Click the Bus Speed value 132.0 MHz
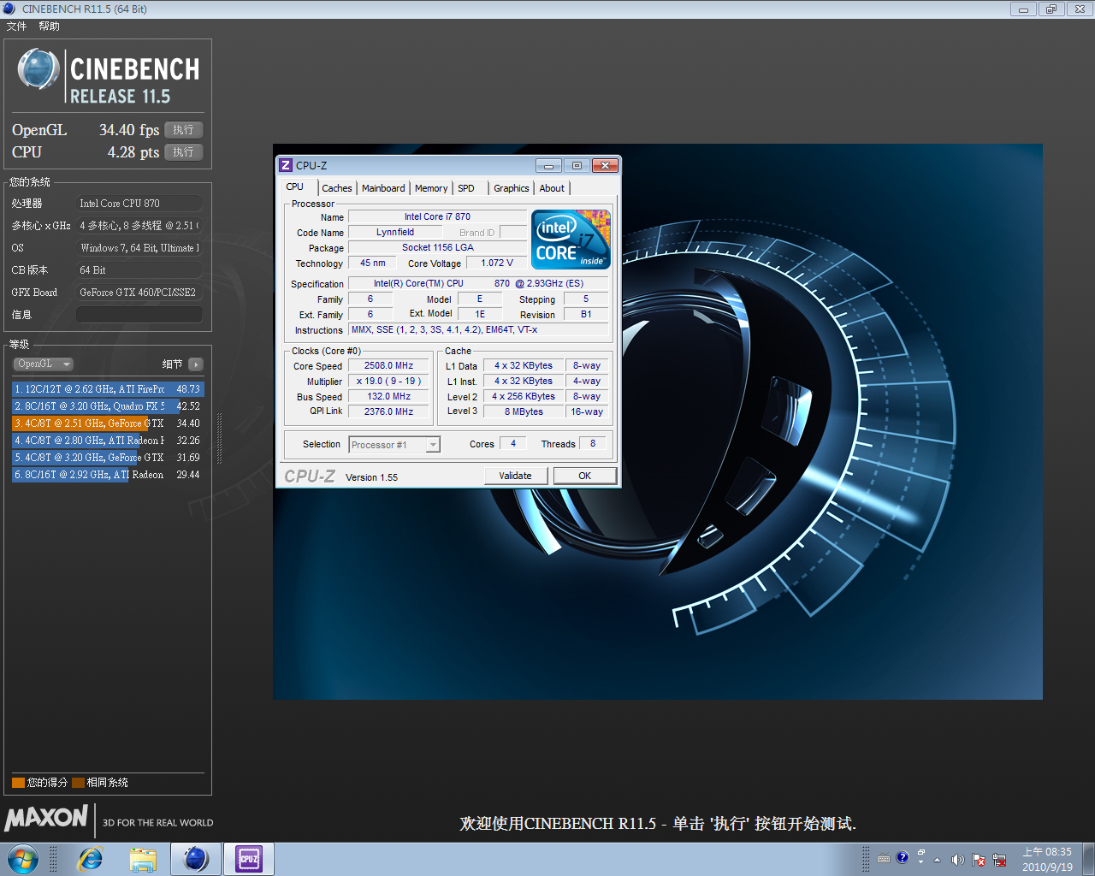1095x876 pixels. pyautogui.click(x=389, y=397)
